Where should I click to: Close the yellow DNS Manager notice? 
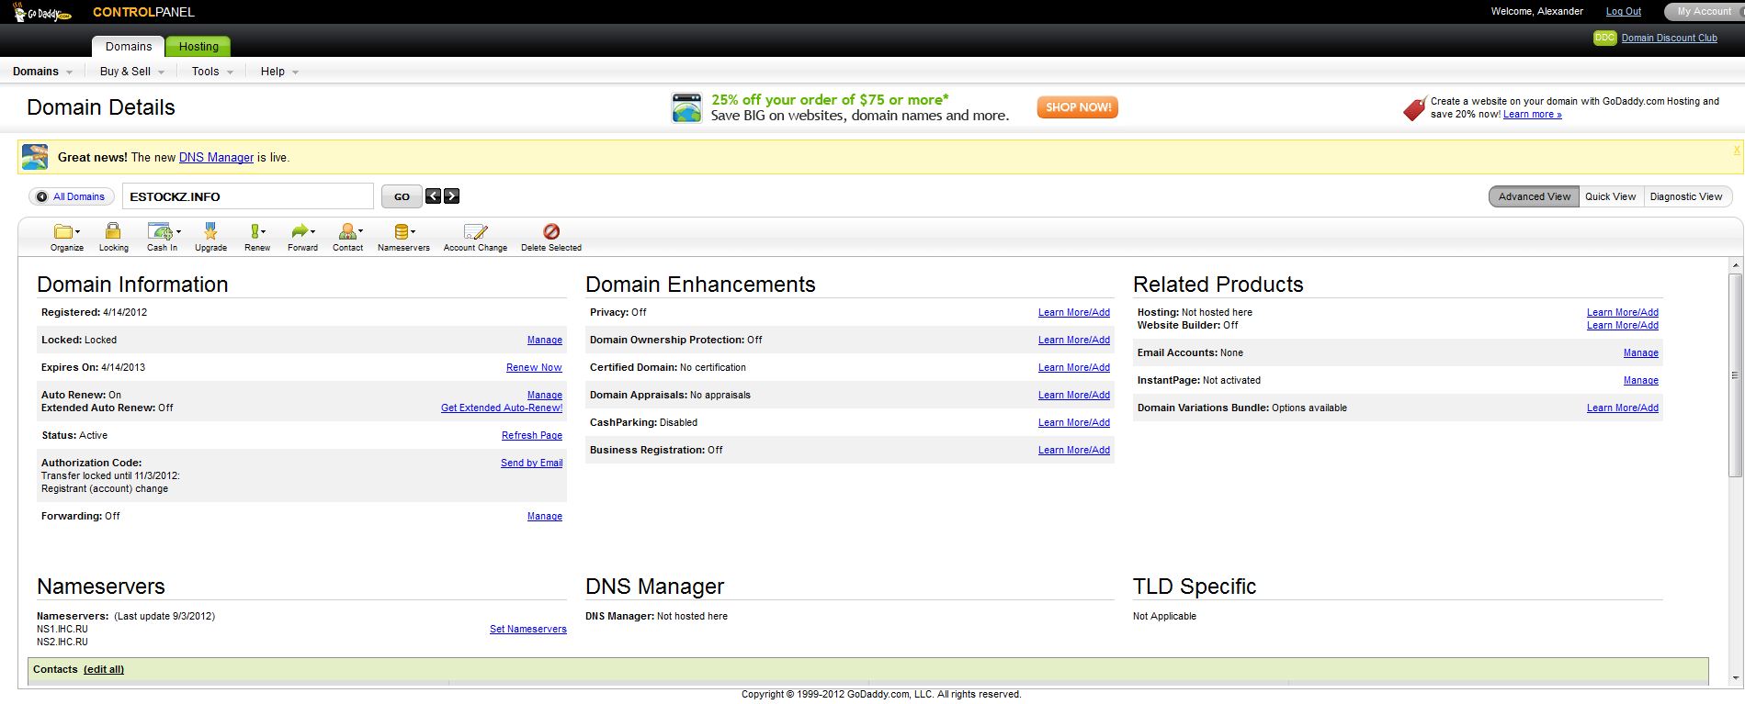tap(1737, 150)
